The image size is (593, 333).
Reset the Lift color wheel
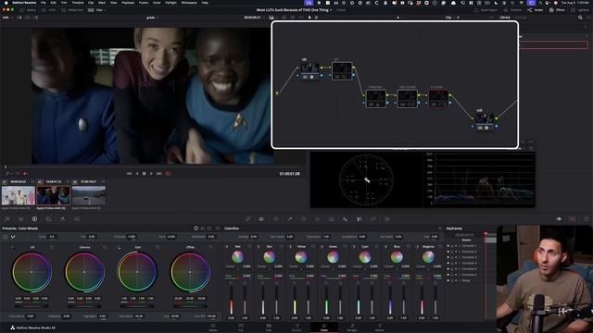click(x=52, y=247)
